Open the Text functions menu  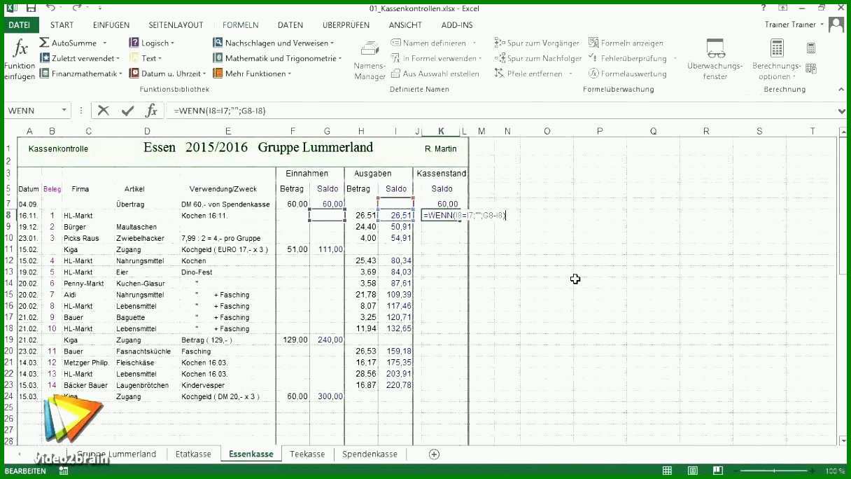click(x=146, y=59)
